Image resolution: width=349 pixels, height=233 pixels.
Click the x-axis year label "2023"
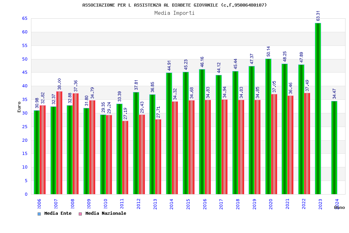[320, 204]
